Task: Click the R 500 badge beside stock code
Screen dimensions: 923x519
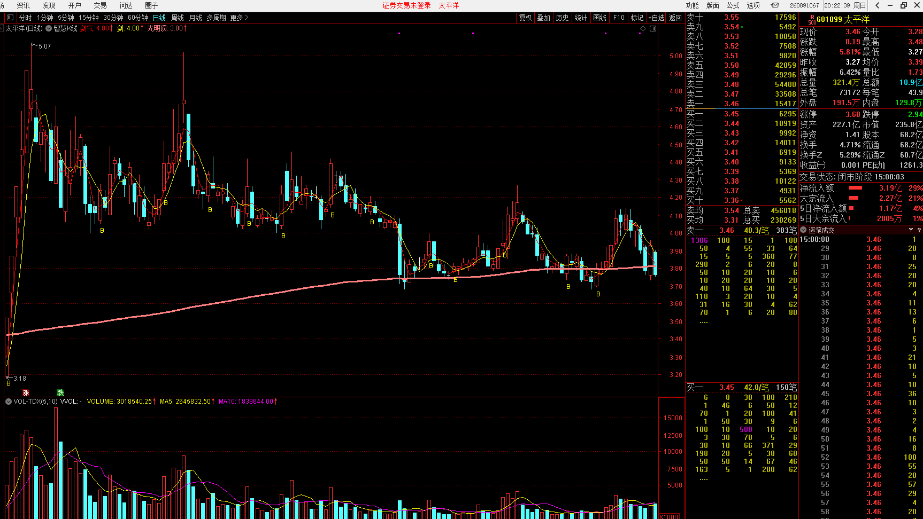Action: tap(812, 20)
